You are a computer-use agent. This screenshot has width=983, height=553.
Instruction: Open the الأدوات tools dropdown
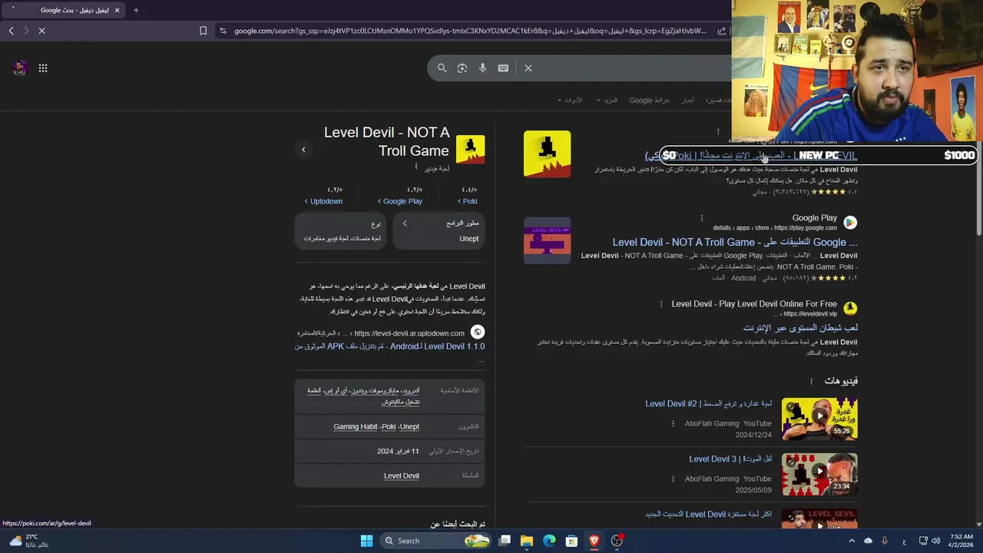(x=569, y=100)
